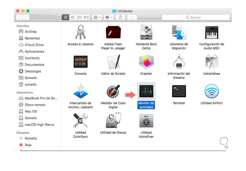
Task: Click the Etiquetas section header
Action: 23,133
